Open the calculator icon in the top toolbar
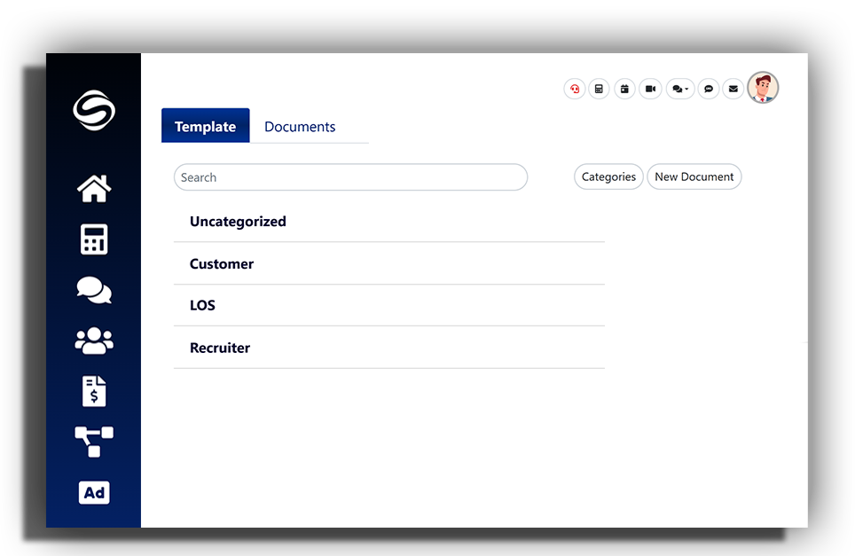 (599, 89)
